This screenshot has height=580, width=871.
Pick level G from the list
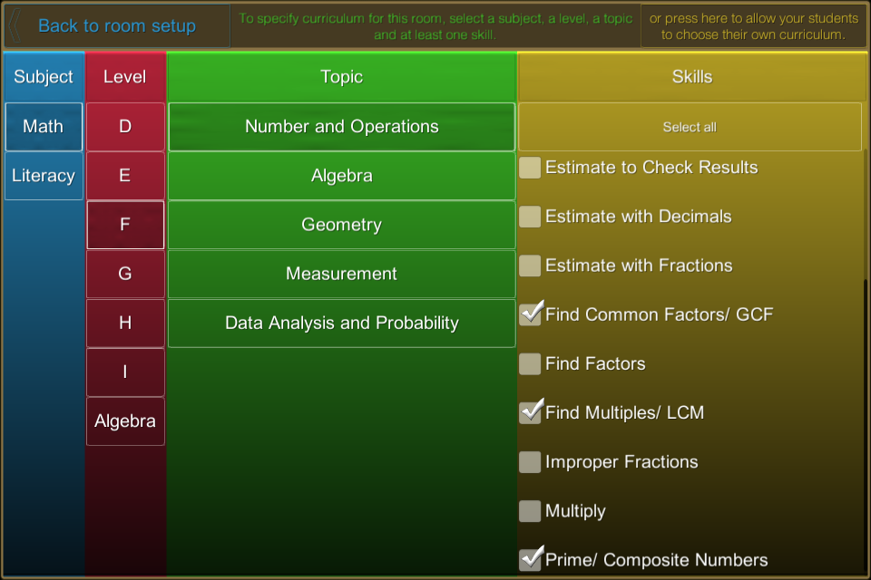[x=125, y=274]
